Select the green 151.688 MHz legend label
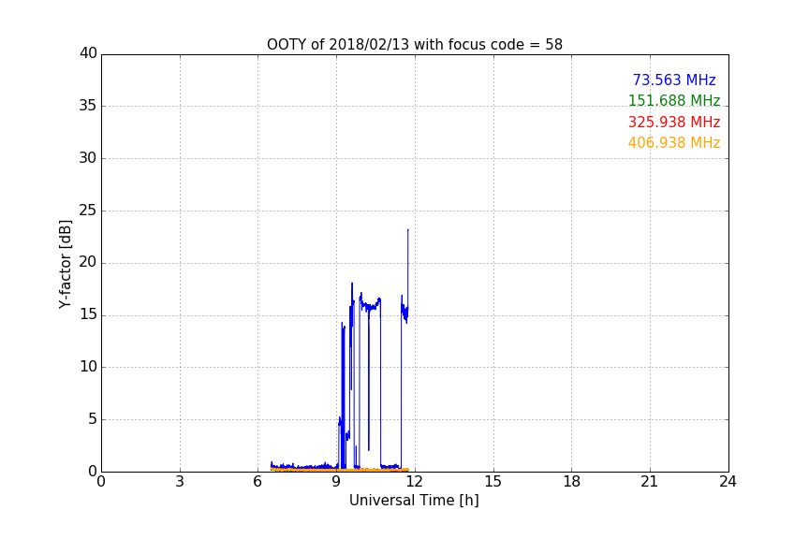Viewport: 809px width, 539px height. pos(674,100)
